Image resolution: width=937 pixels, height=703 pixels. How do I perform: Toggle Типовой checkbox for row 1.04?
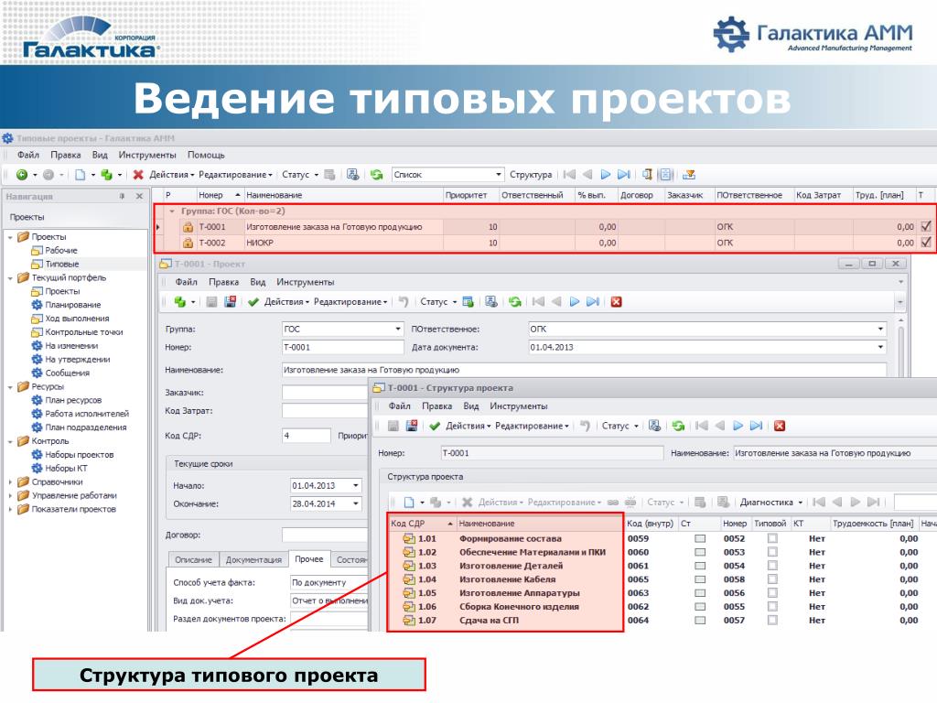tap(772, 579)
